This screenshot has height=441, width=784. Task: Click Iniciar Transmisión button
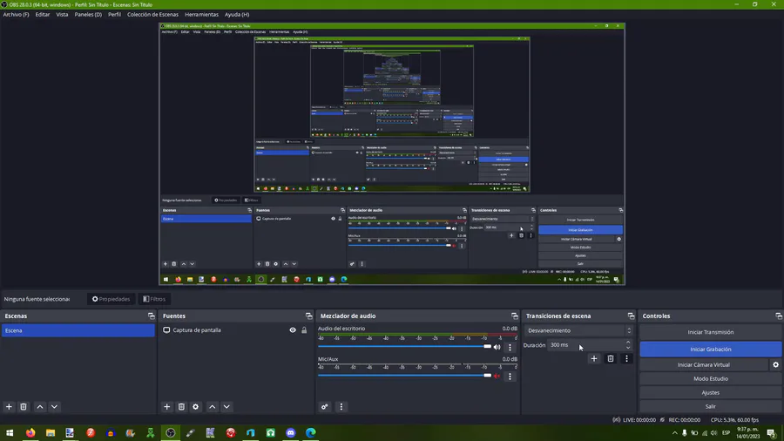point(711,332)
